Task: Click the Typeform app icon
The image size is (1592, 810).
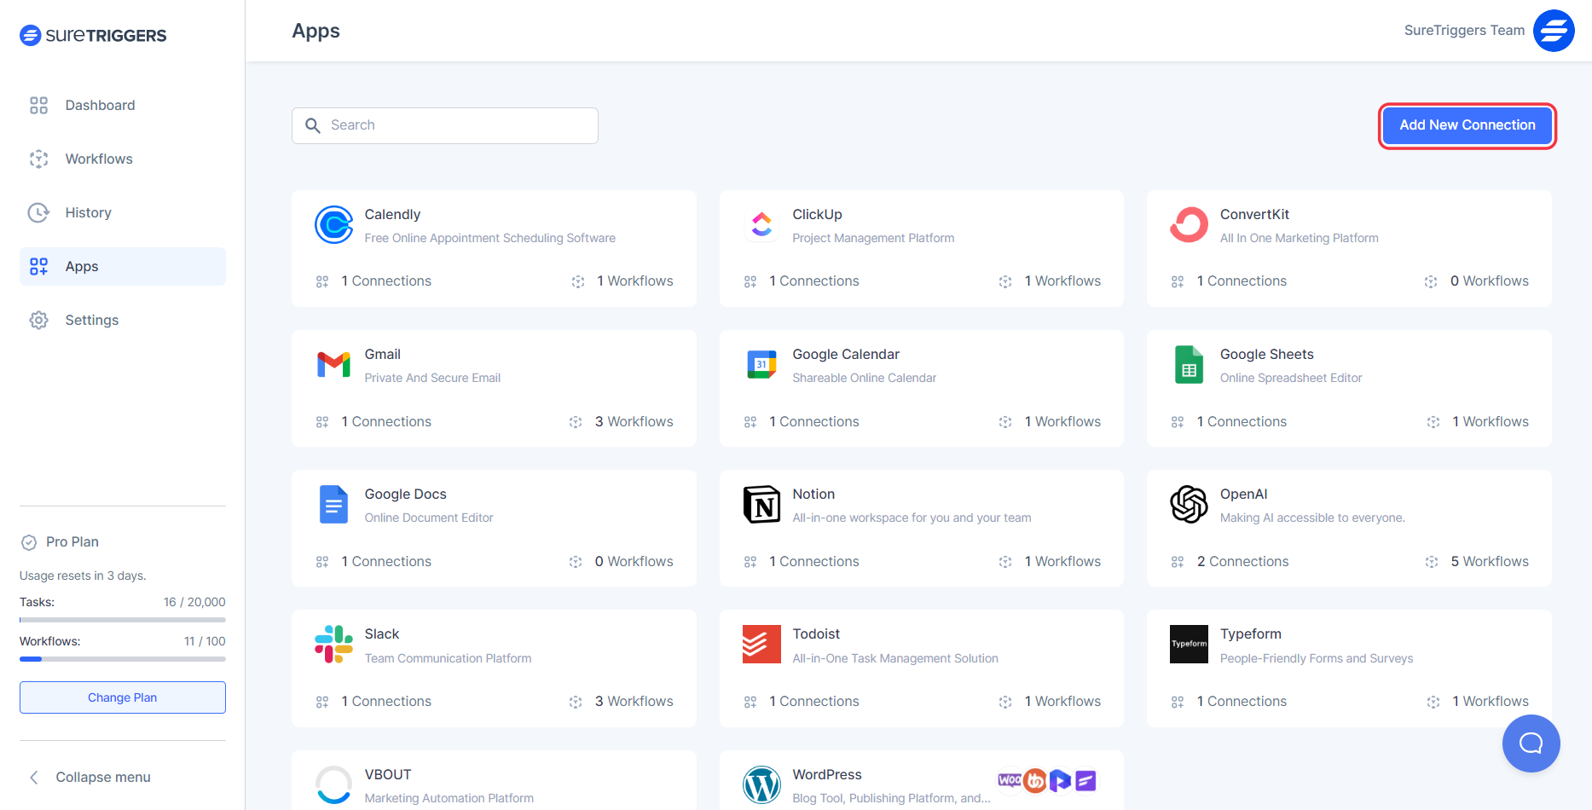Action: pyautogui.click(x=1189, y=645)
